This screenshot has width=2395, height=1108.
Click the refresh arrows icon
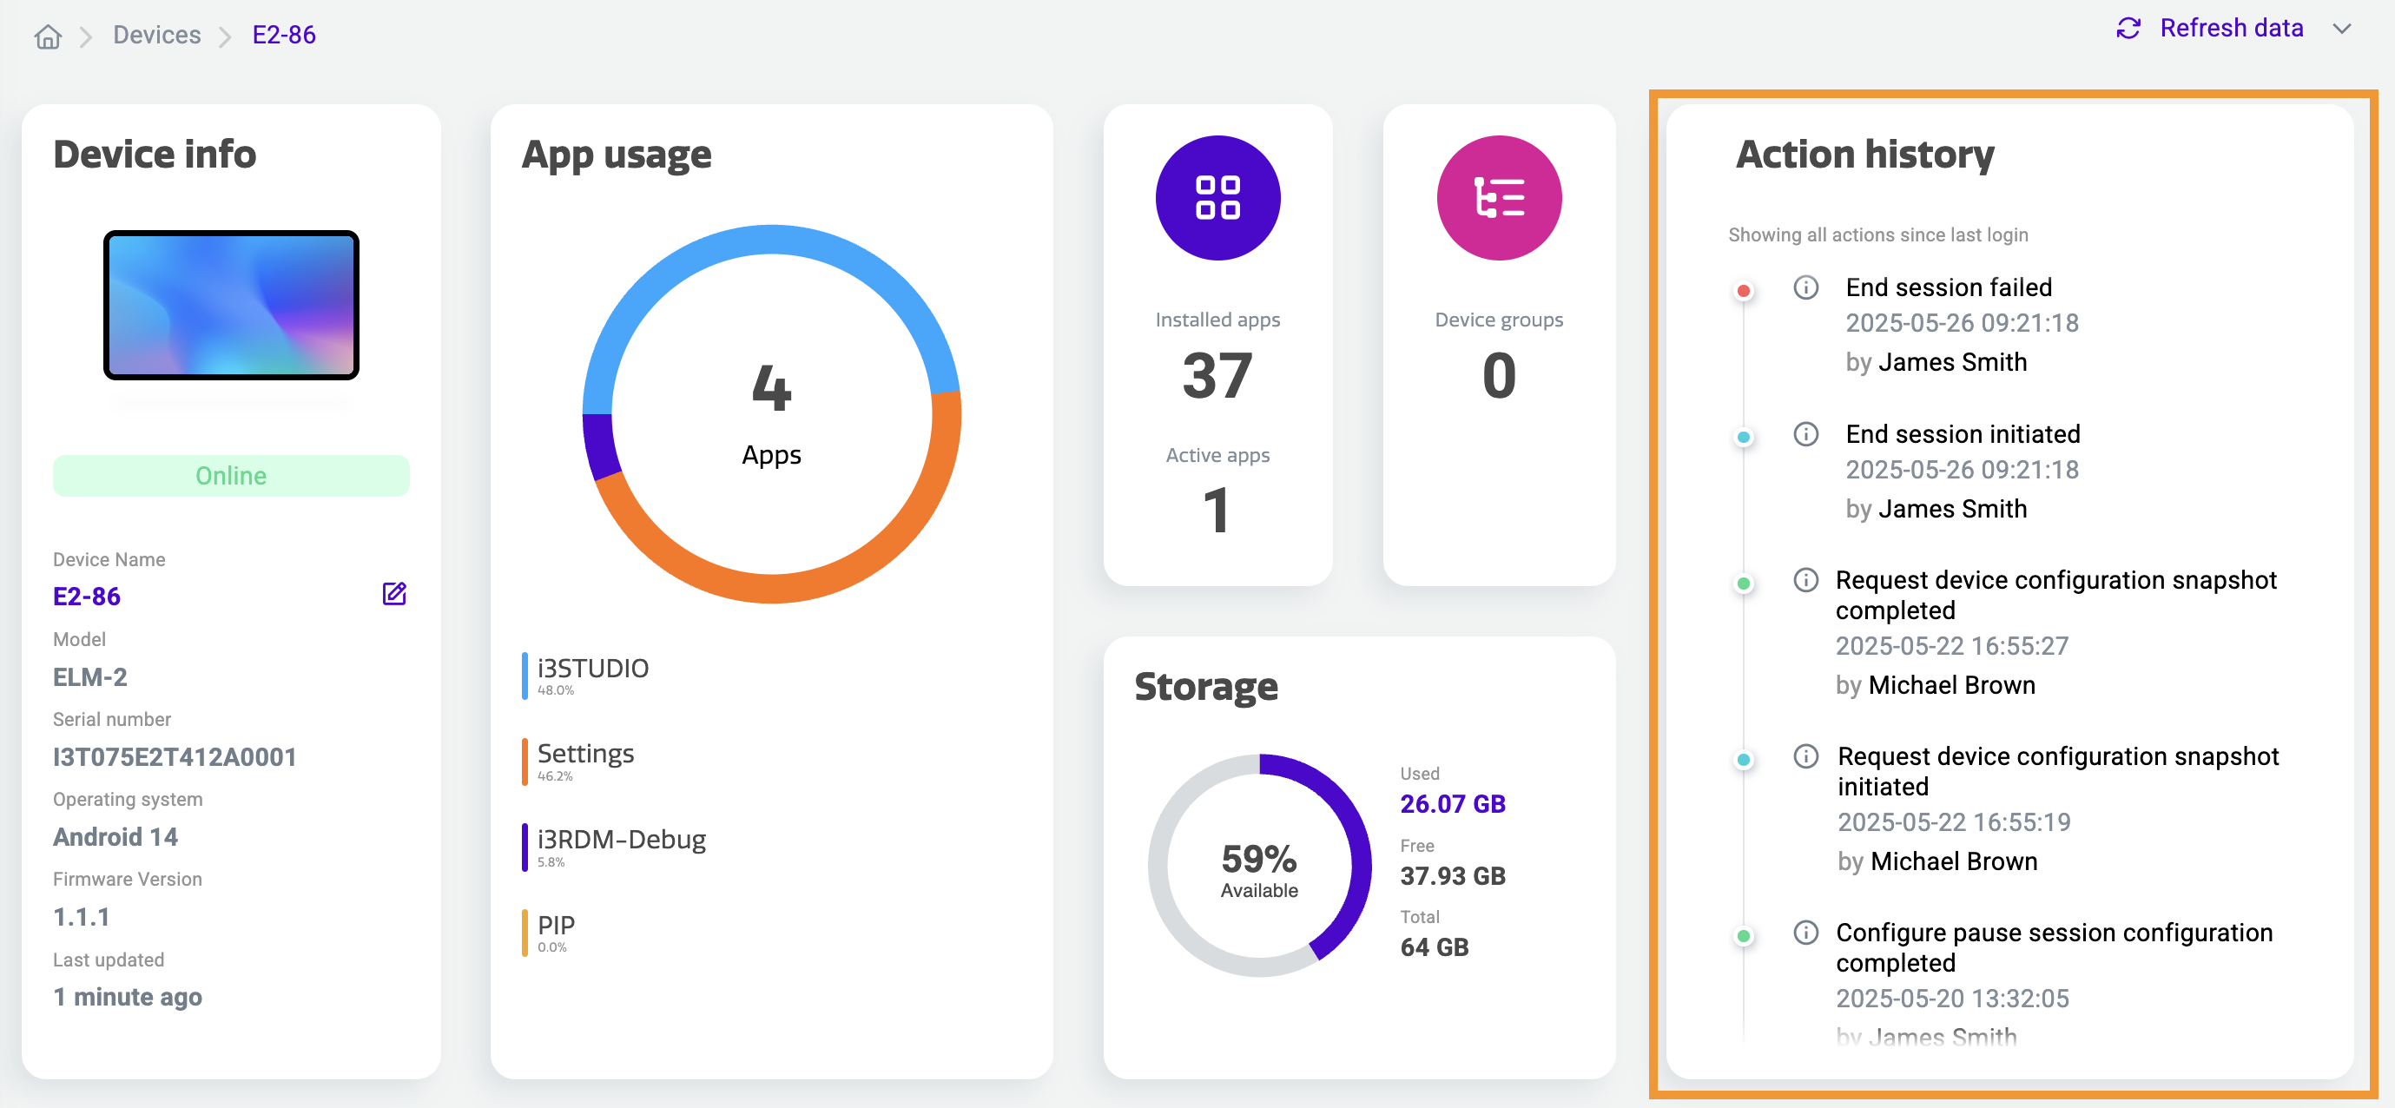(2128, 29)
